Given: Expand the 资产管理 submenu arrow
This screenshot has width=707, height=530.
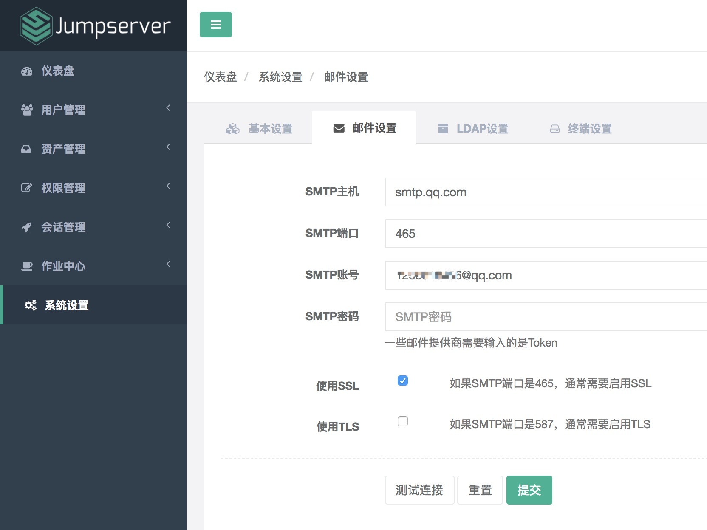Looking at the screenshot, I should [x=168, y=147].
